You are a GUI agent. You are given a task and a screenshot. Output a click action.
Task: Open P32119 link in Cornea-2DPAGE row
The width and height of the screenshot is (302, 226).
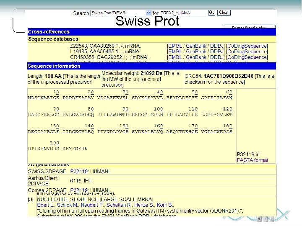tap(79, 190)
